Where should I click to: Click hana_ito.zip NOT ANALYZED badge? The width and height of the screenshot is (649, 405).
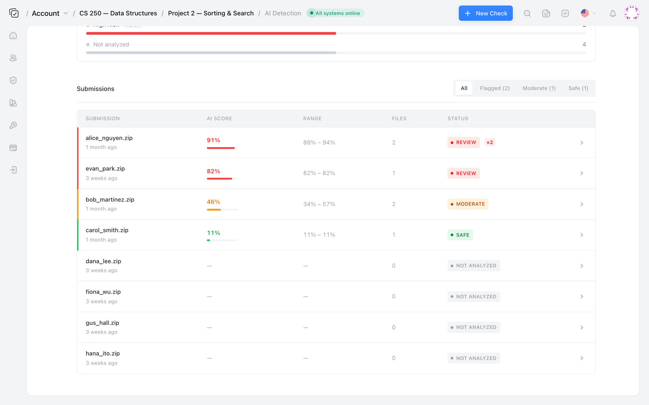[473, 358]
